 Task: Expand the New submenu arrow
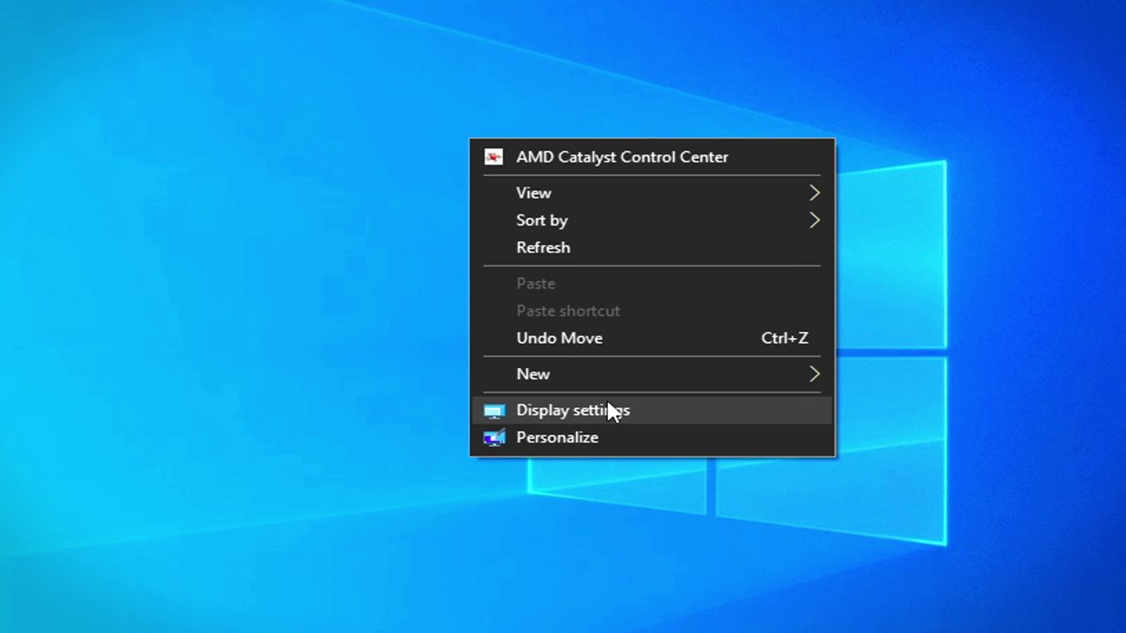(815, 374)
